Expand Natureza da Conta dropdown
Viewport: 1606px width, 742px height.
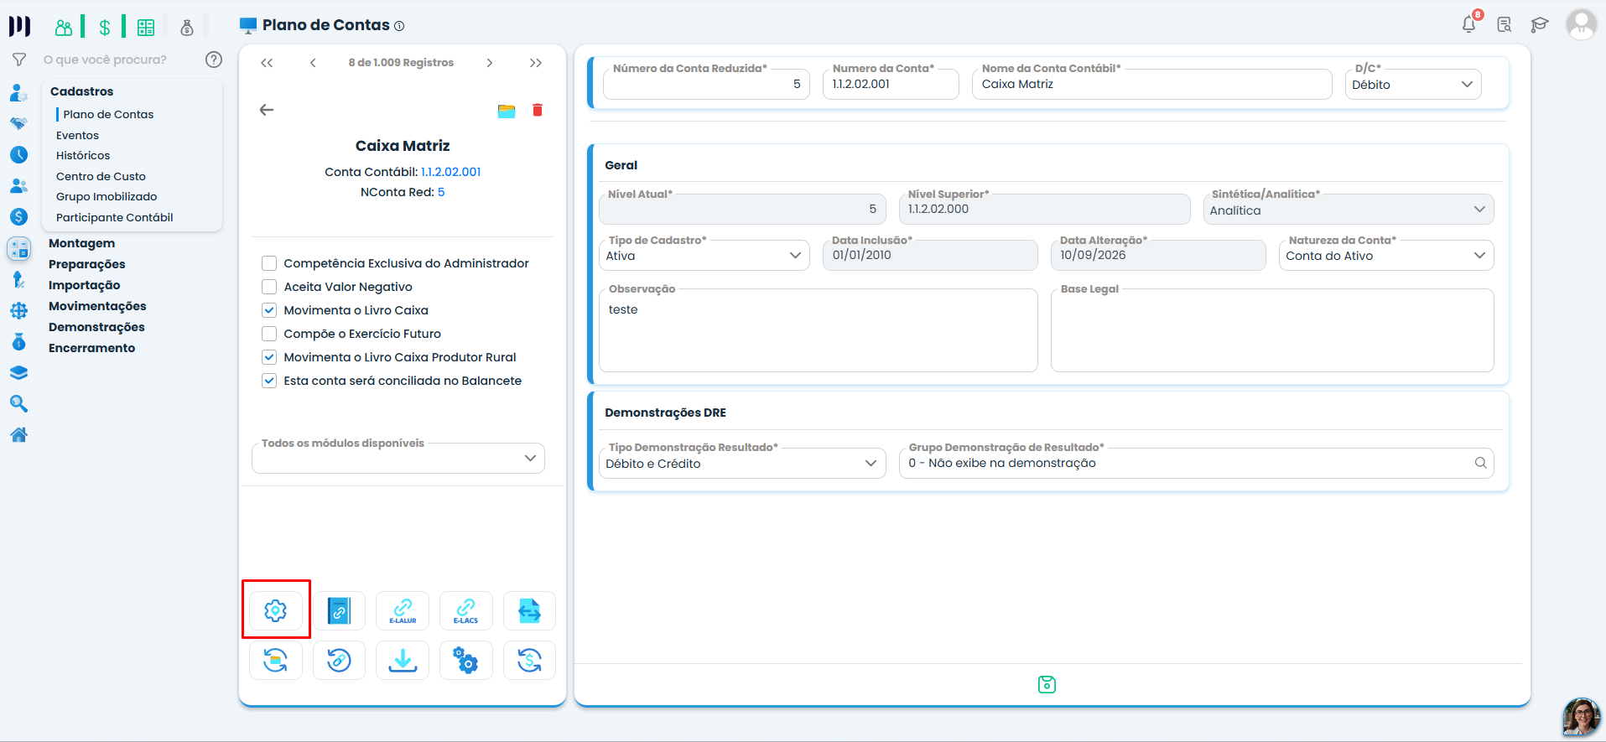[x=1386, y=256]
